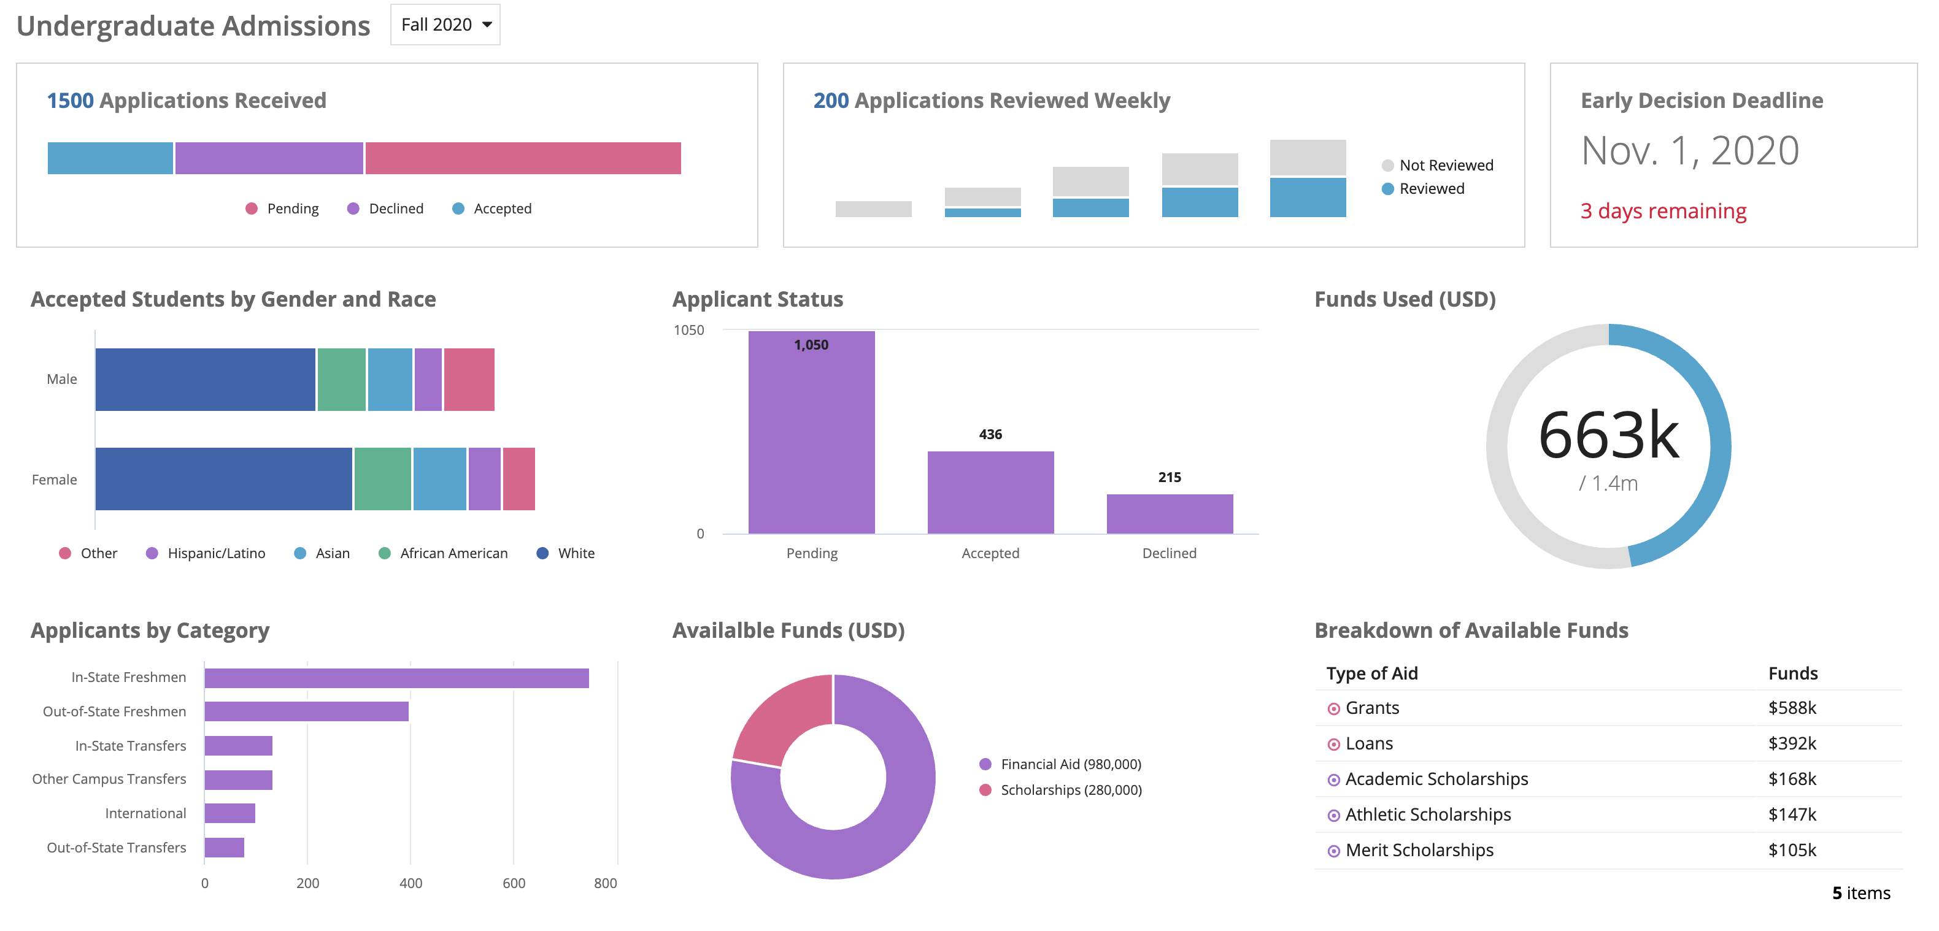
Task: Click the White segment of the Male bar
Action: pos(206,379)
